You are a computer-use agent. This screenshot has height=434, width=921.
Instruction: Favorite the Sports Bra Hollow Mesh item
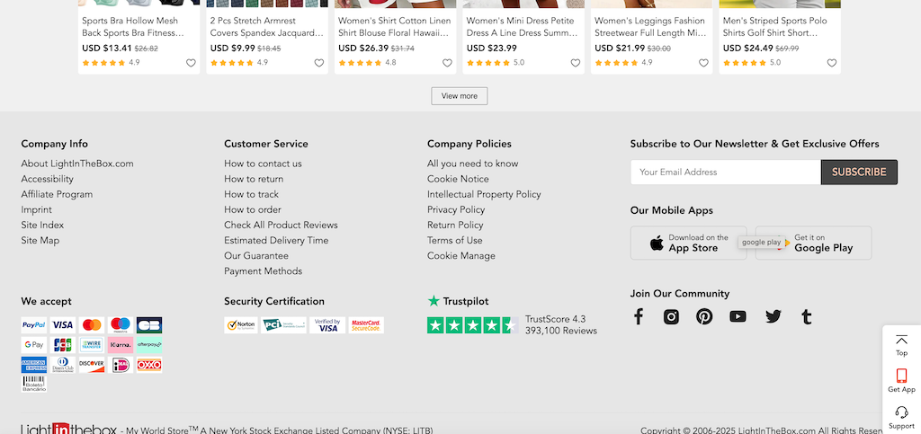point(191,63)
